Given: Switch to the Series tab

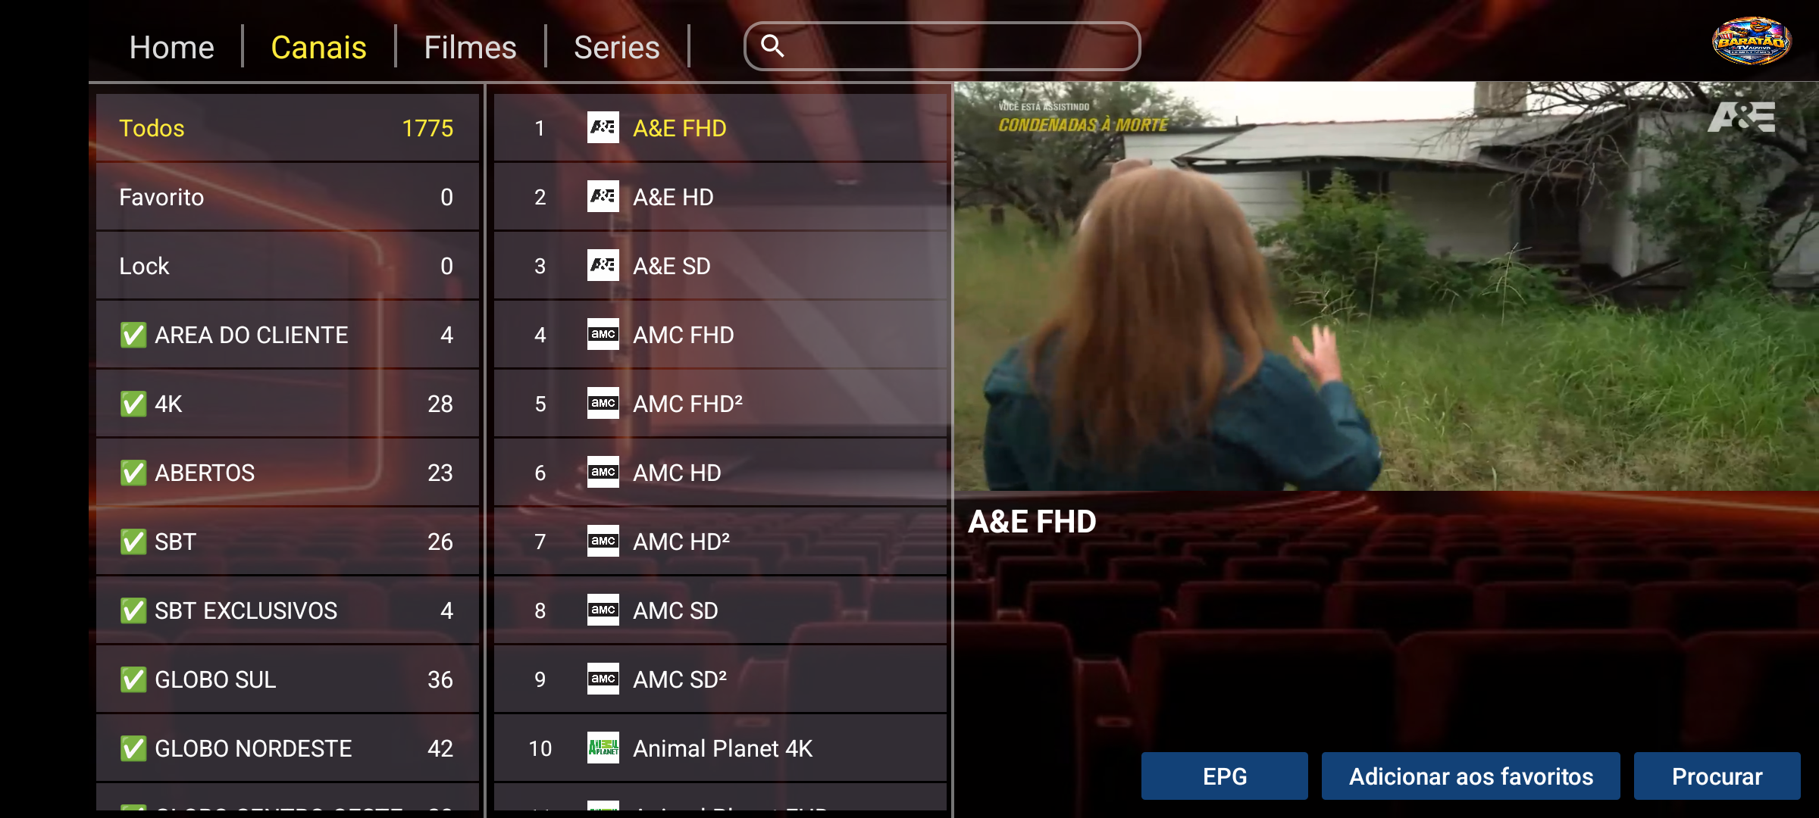Looking at the screenshot, I should (x=616, y=47).
